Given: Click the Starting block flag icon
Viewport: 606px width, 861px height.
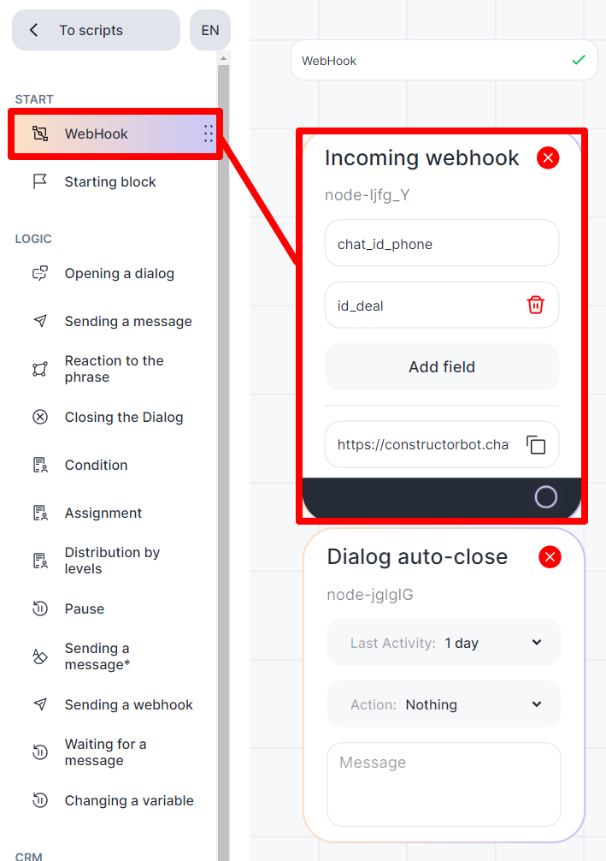Looking at the screenshot, I should coord(40,181).
